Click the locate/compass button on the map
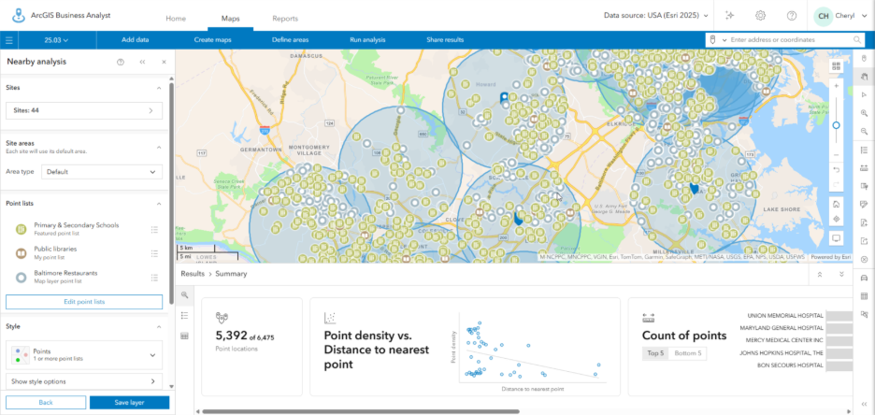Screen dimensions: 875x415 [x=836, y=219]
